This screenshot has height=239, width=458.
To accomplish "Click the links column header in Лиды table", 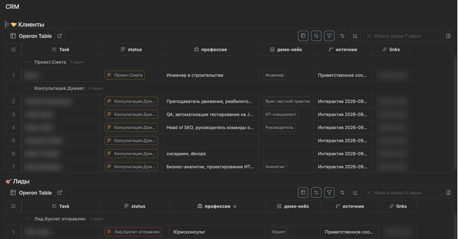I will coord(398,206).
